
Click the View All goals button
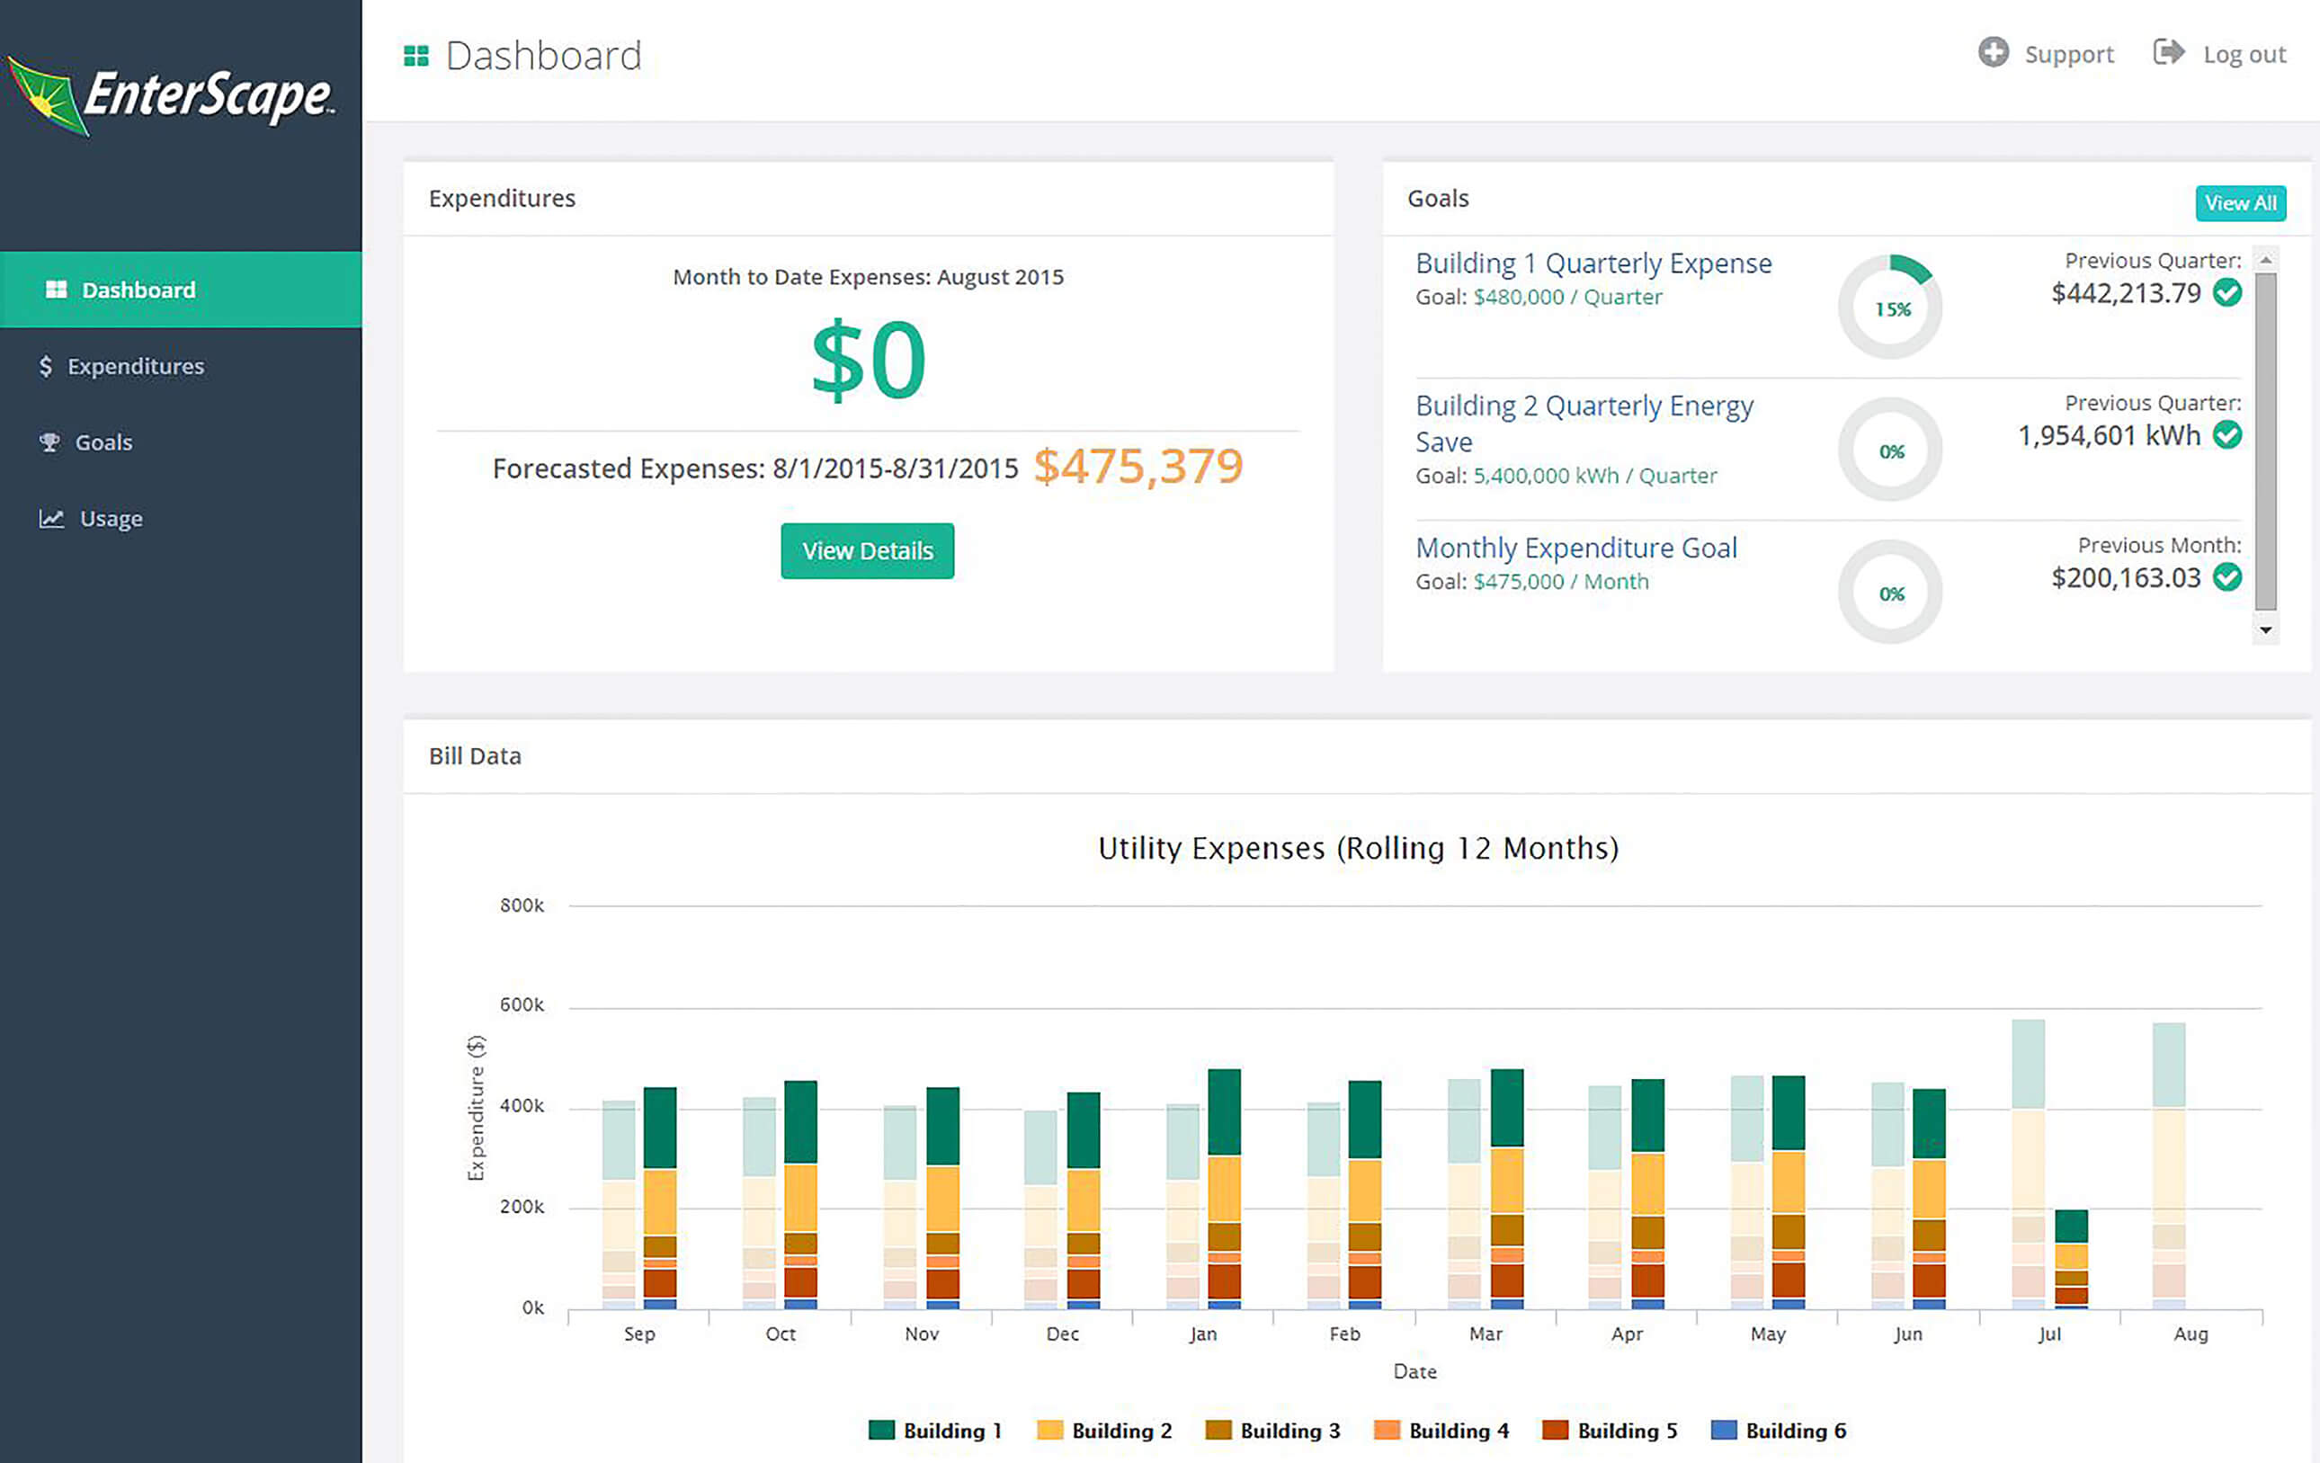(x=2240, y=203)
